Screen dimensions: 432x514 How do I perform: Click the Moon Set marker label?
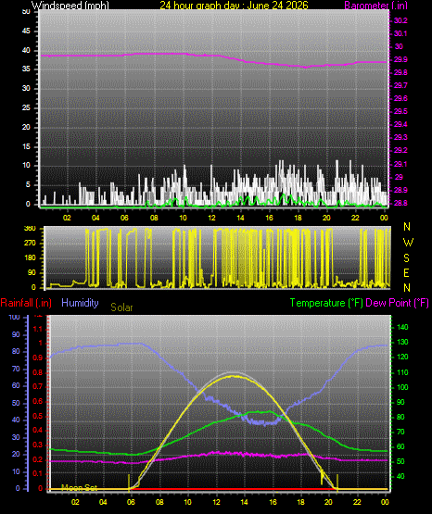coord(79,487)
